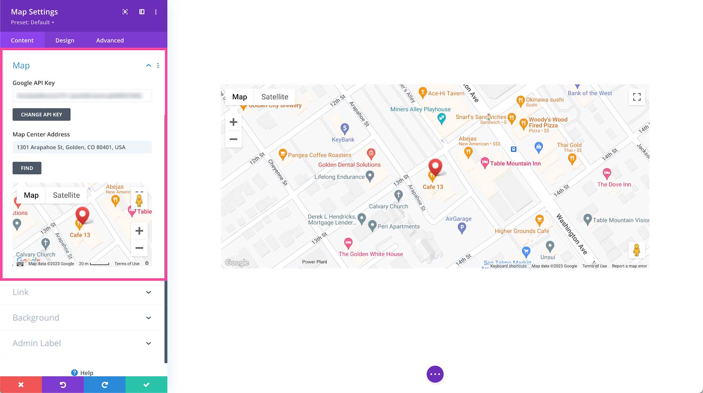
Task: Click the responsive preview icon in the header
Action: pos(125,12)
